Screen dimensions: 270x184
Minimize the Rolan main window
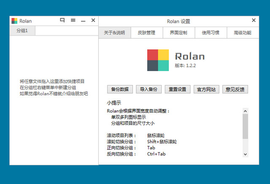click(83, 21)
